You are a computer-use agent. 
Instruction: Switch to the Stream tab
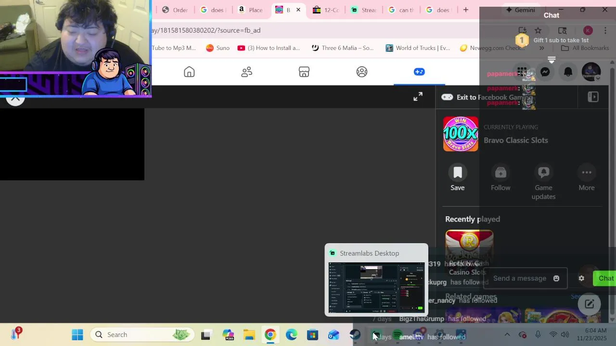[x=363, y=10]
